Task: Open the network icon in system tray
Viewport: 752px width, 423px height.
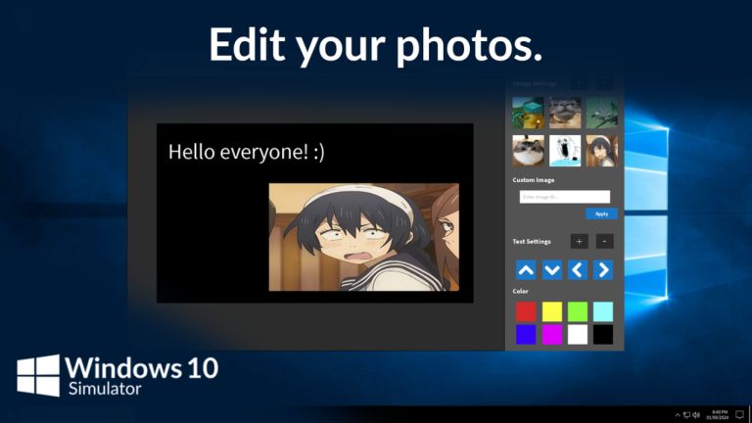Action: pyautogui.click(x=686, y=415)
